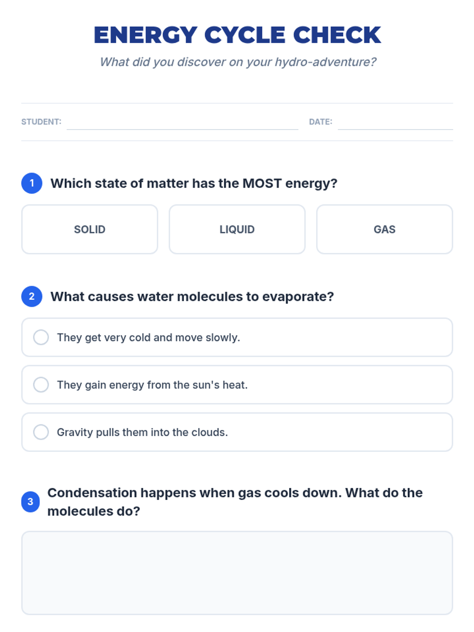Viewport: 474px width, 632px height.
Task: Click the question 3 number badge
Action: (30, 502)
